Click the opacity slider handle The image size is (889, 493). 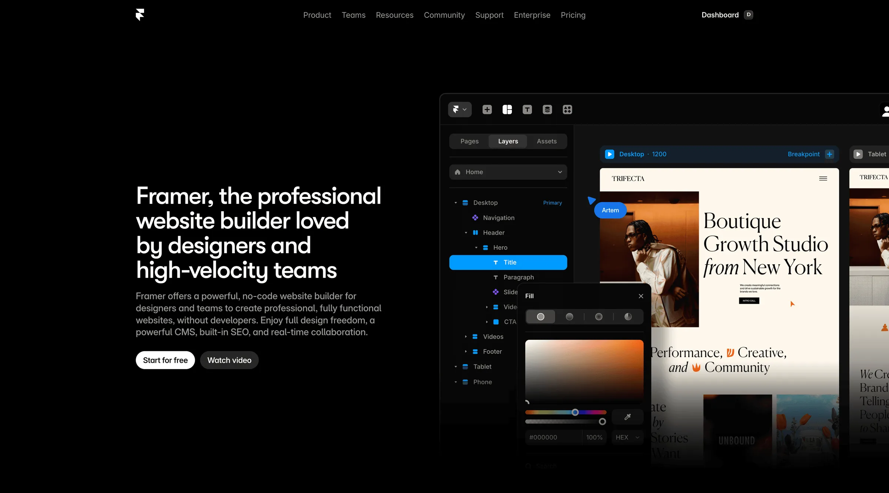[x=602, y=422]
